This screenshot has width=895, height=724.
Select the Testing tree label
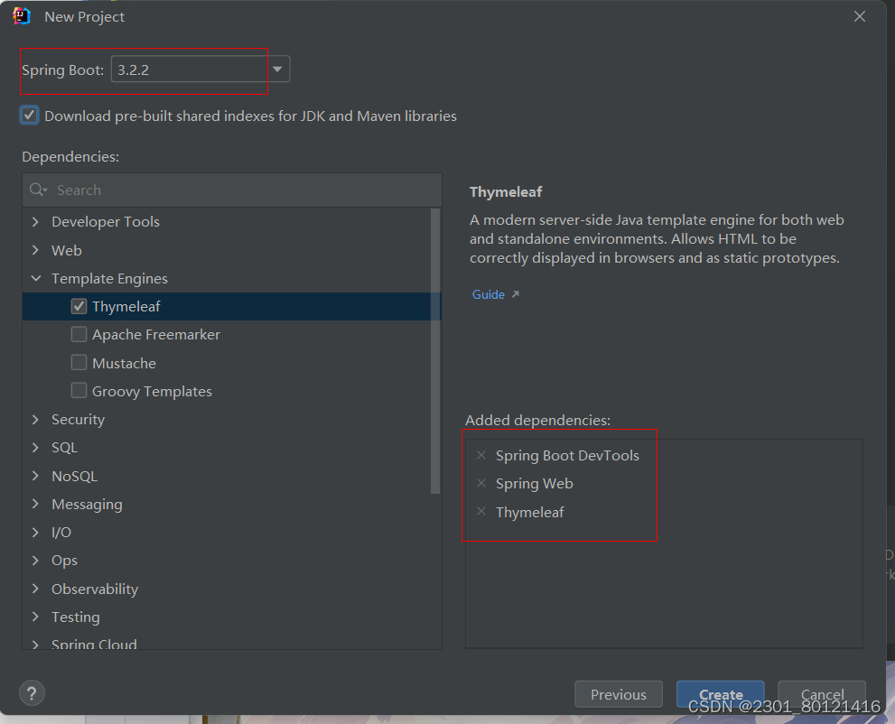coord(75,617)
